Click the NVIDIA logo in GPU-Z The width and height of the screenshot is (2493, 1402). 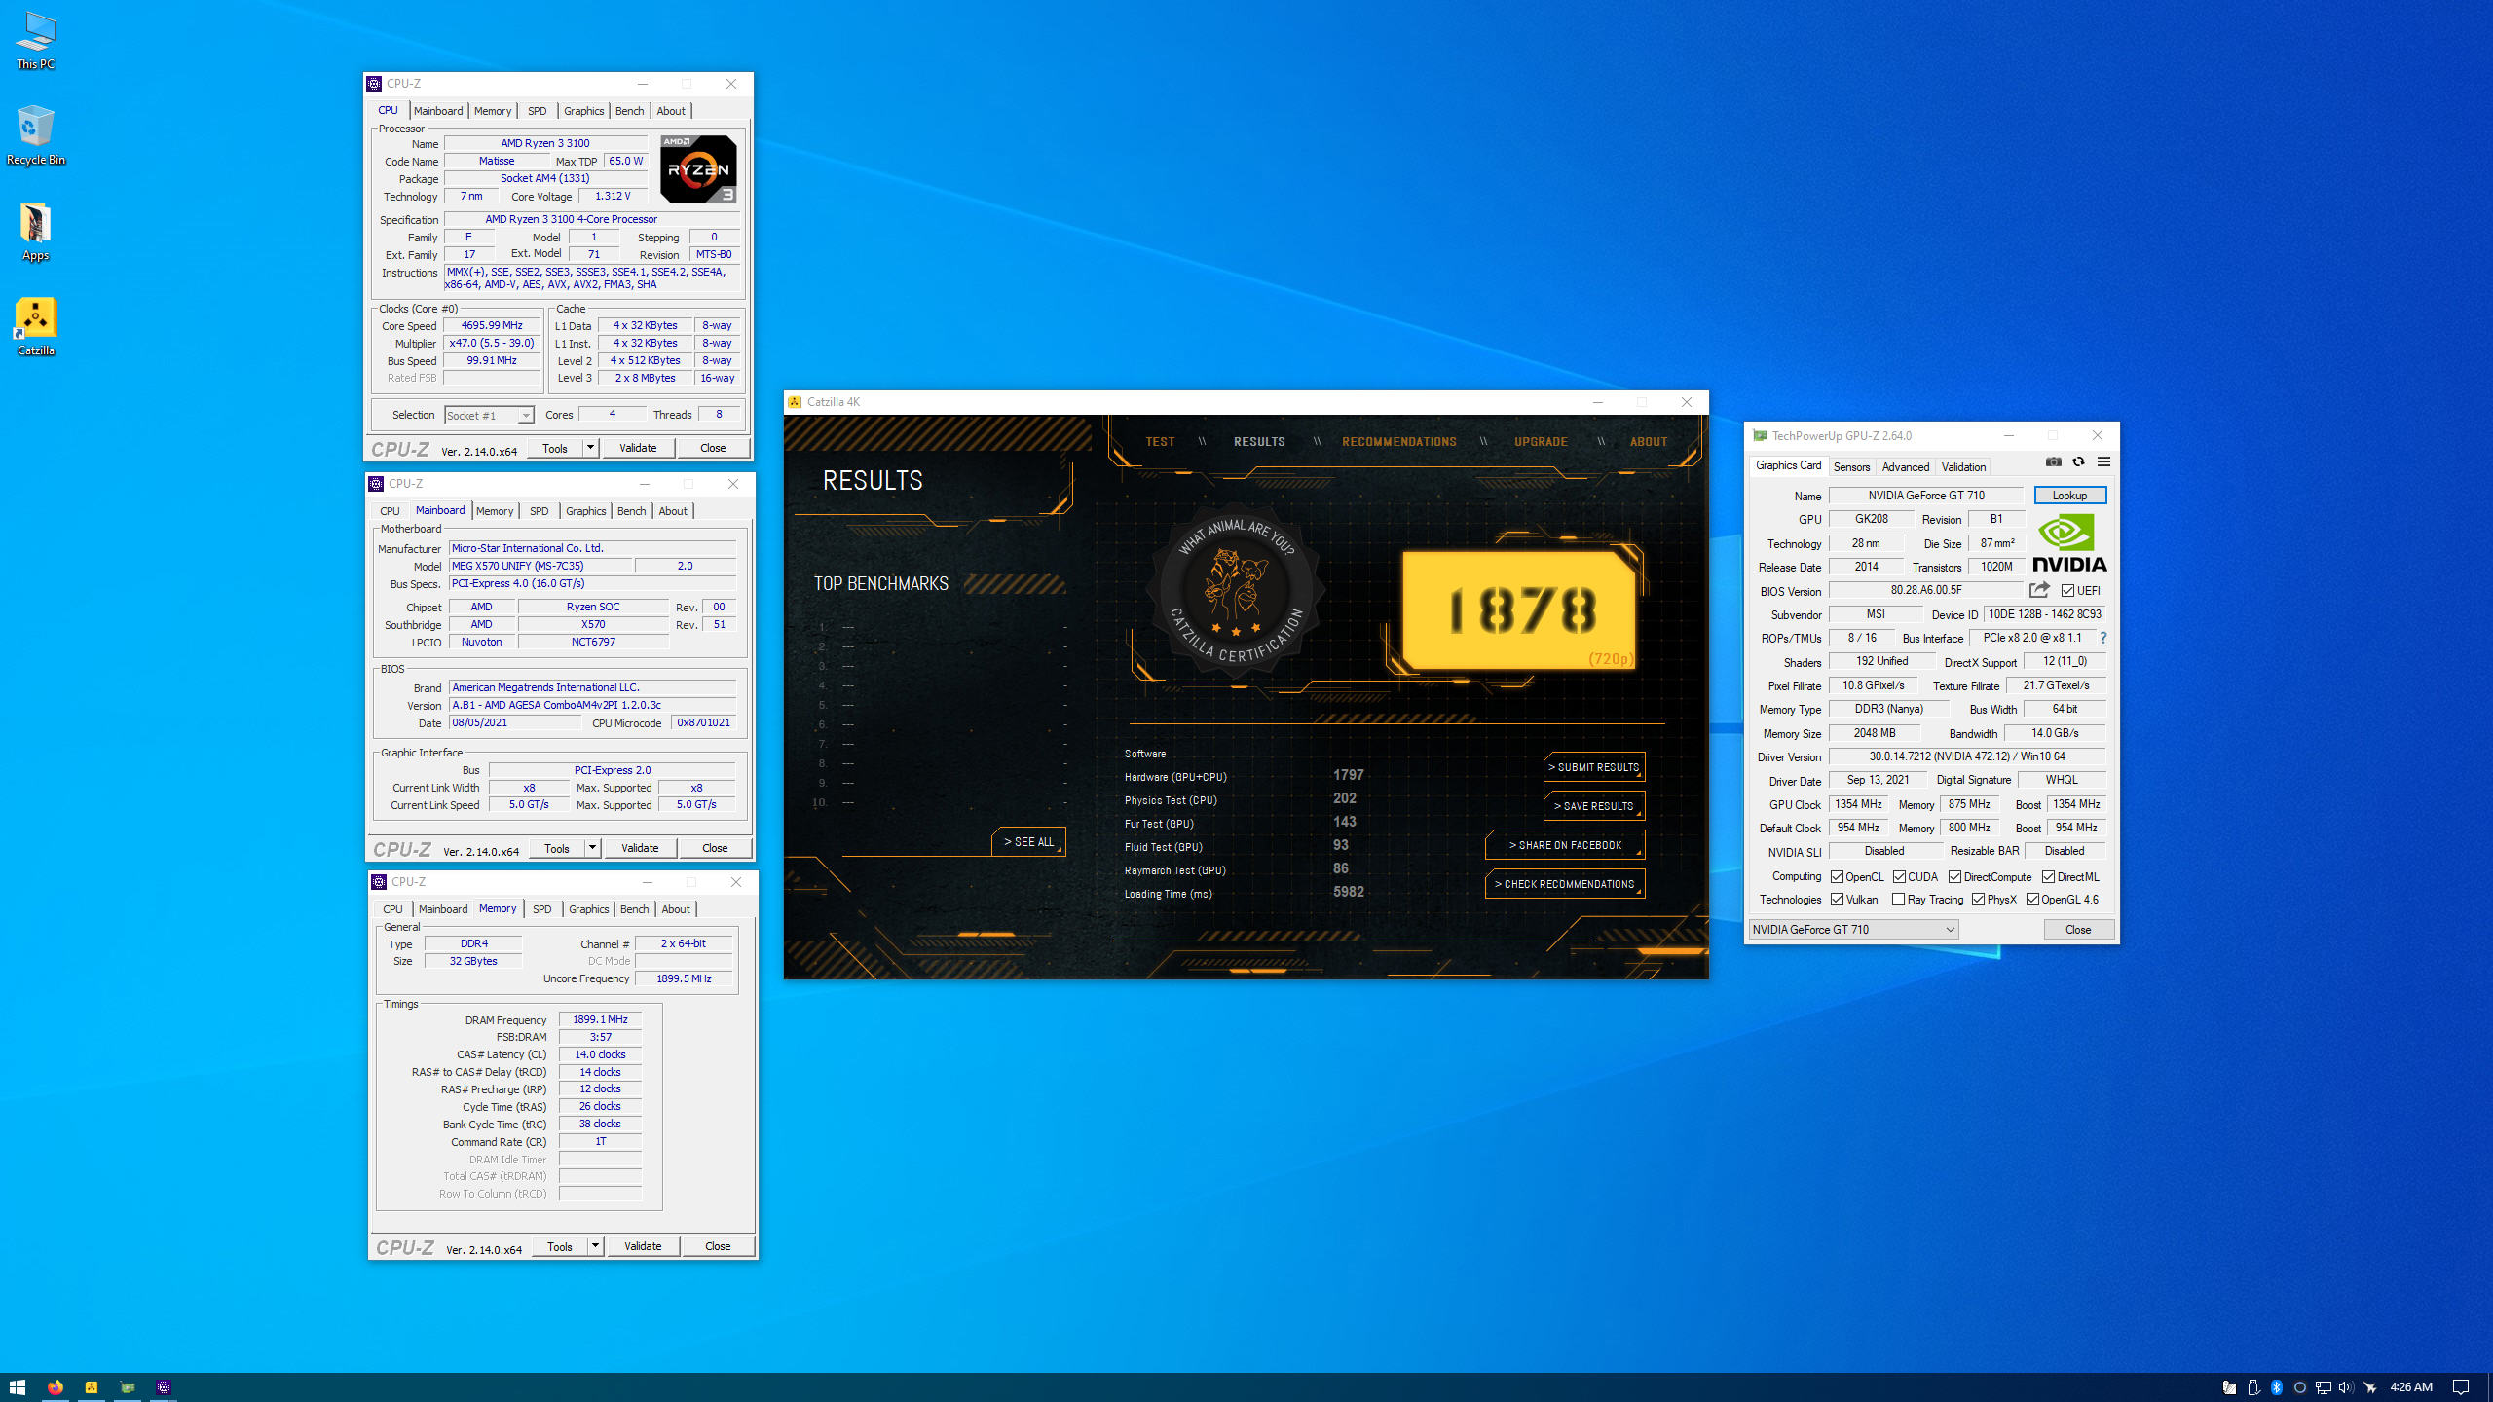[x=2069, y=542]
